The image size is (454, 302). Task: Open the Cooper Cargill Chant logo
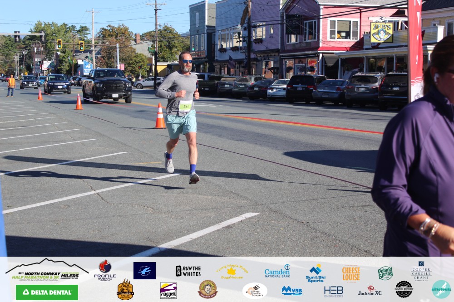[x=421, y=271]
